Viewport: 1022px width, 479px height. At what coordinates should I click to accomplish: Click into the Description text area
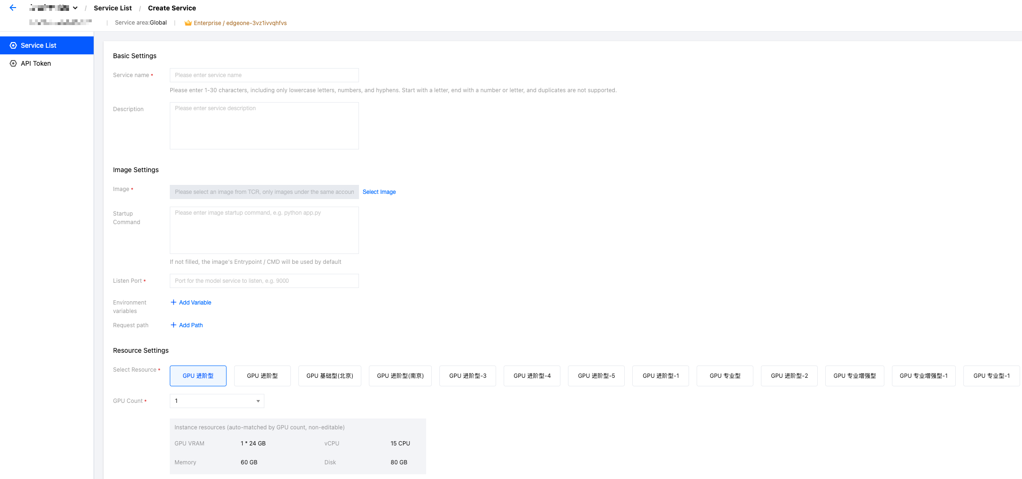pos(264,126)
